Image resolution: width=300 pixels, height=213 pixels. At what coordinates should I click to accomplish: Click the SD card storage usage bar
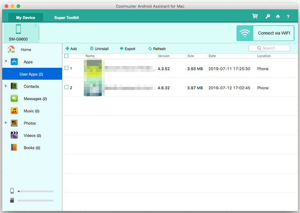tap(36, 201)
